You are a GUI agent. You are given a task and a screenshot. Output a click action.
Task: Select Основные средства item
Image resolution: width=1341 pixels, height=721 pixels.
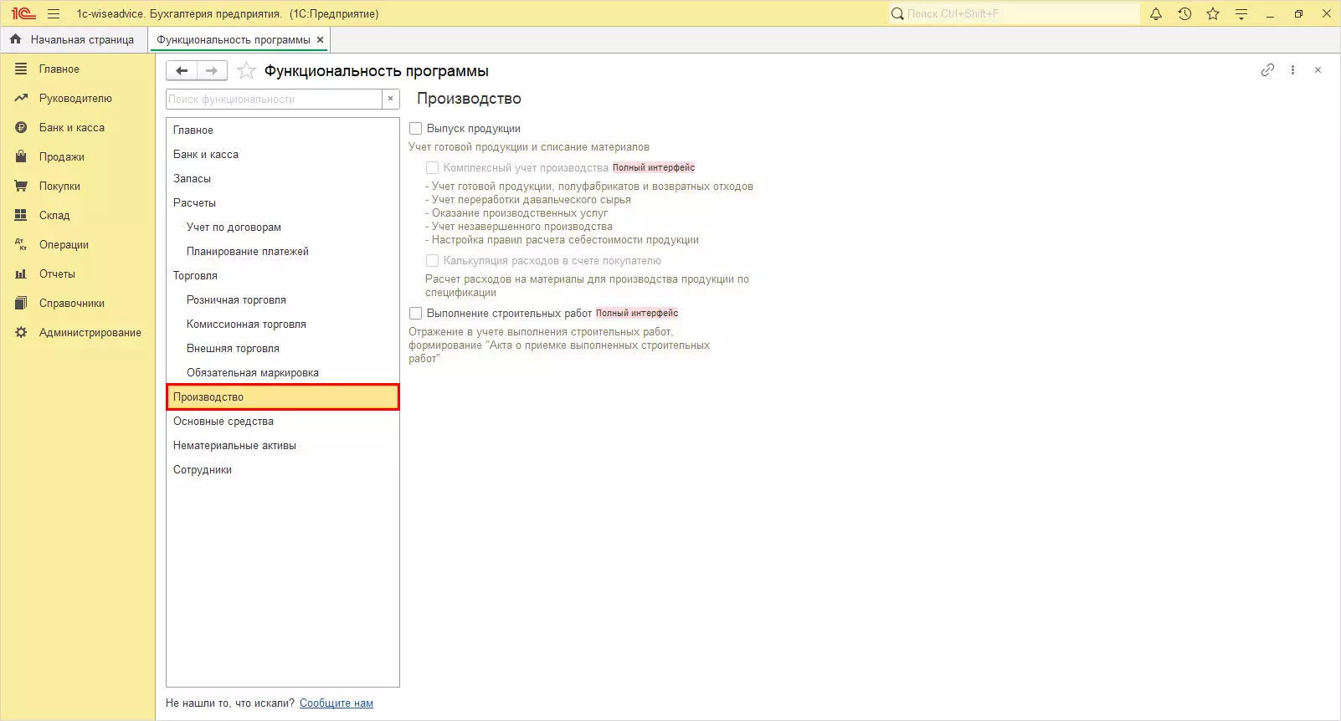click(x=283, y=421)
